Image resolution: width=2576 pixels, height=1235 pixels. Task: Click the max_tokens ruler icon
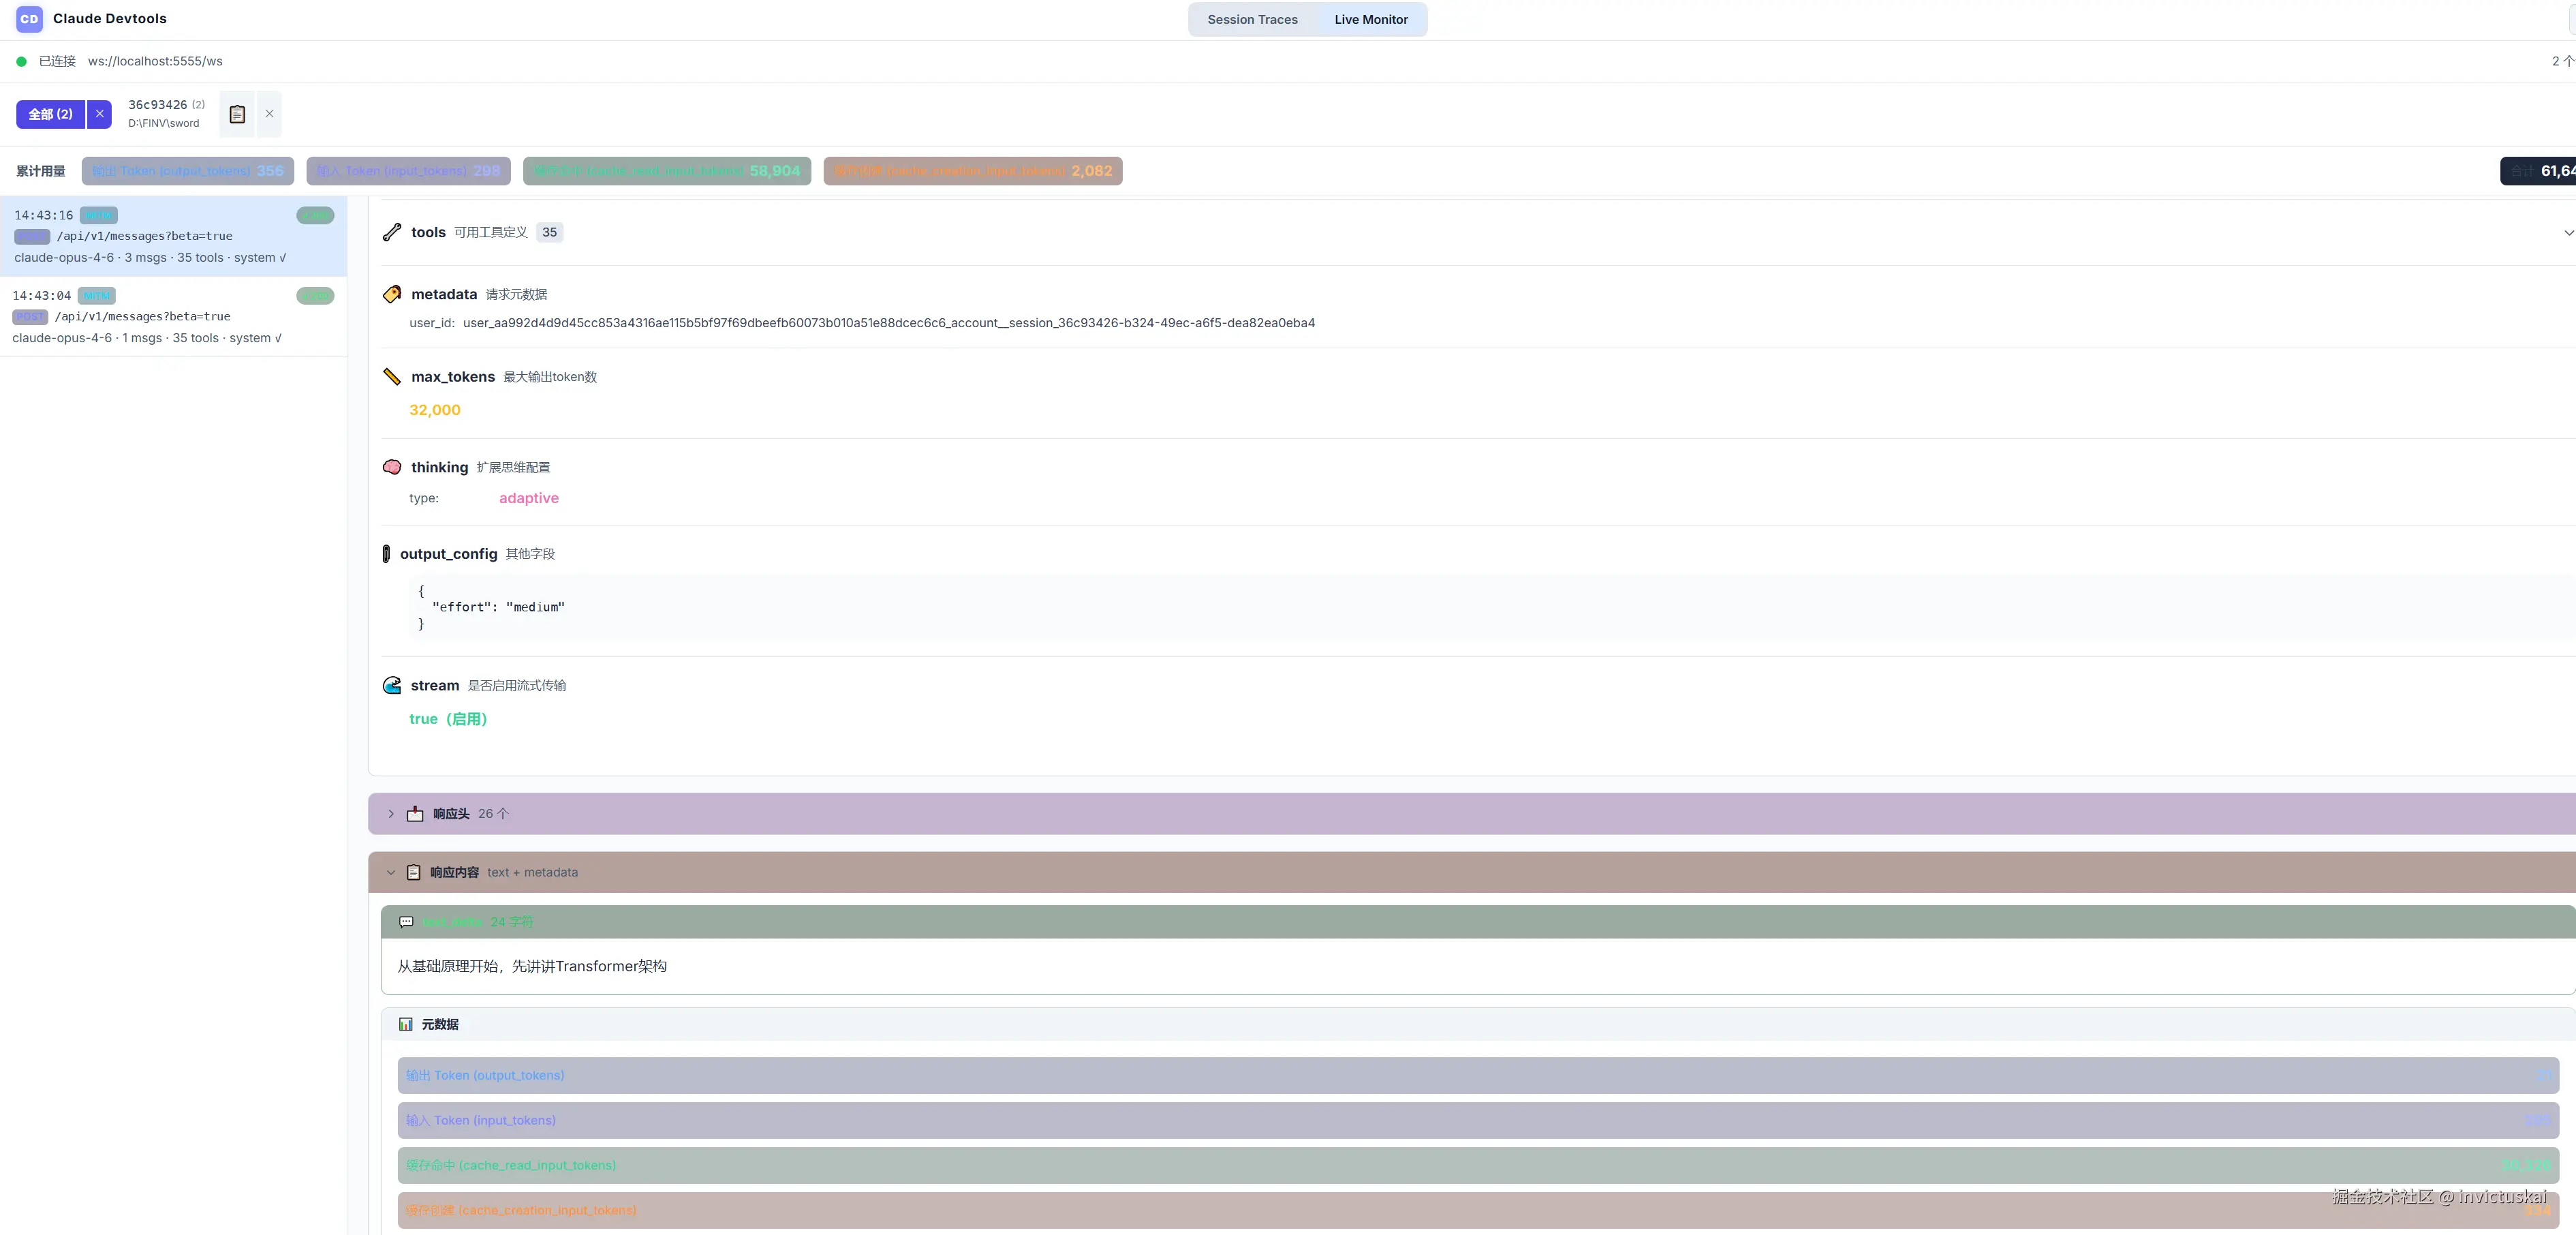tap(392, 377)
